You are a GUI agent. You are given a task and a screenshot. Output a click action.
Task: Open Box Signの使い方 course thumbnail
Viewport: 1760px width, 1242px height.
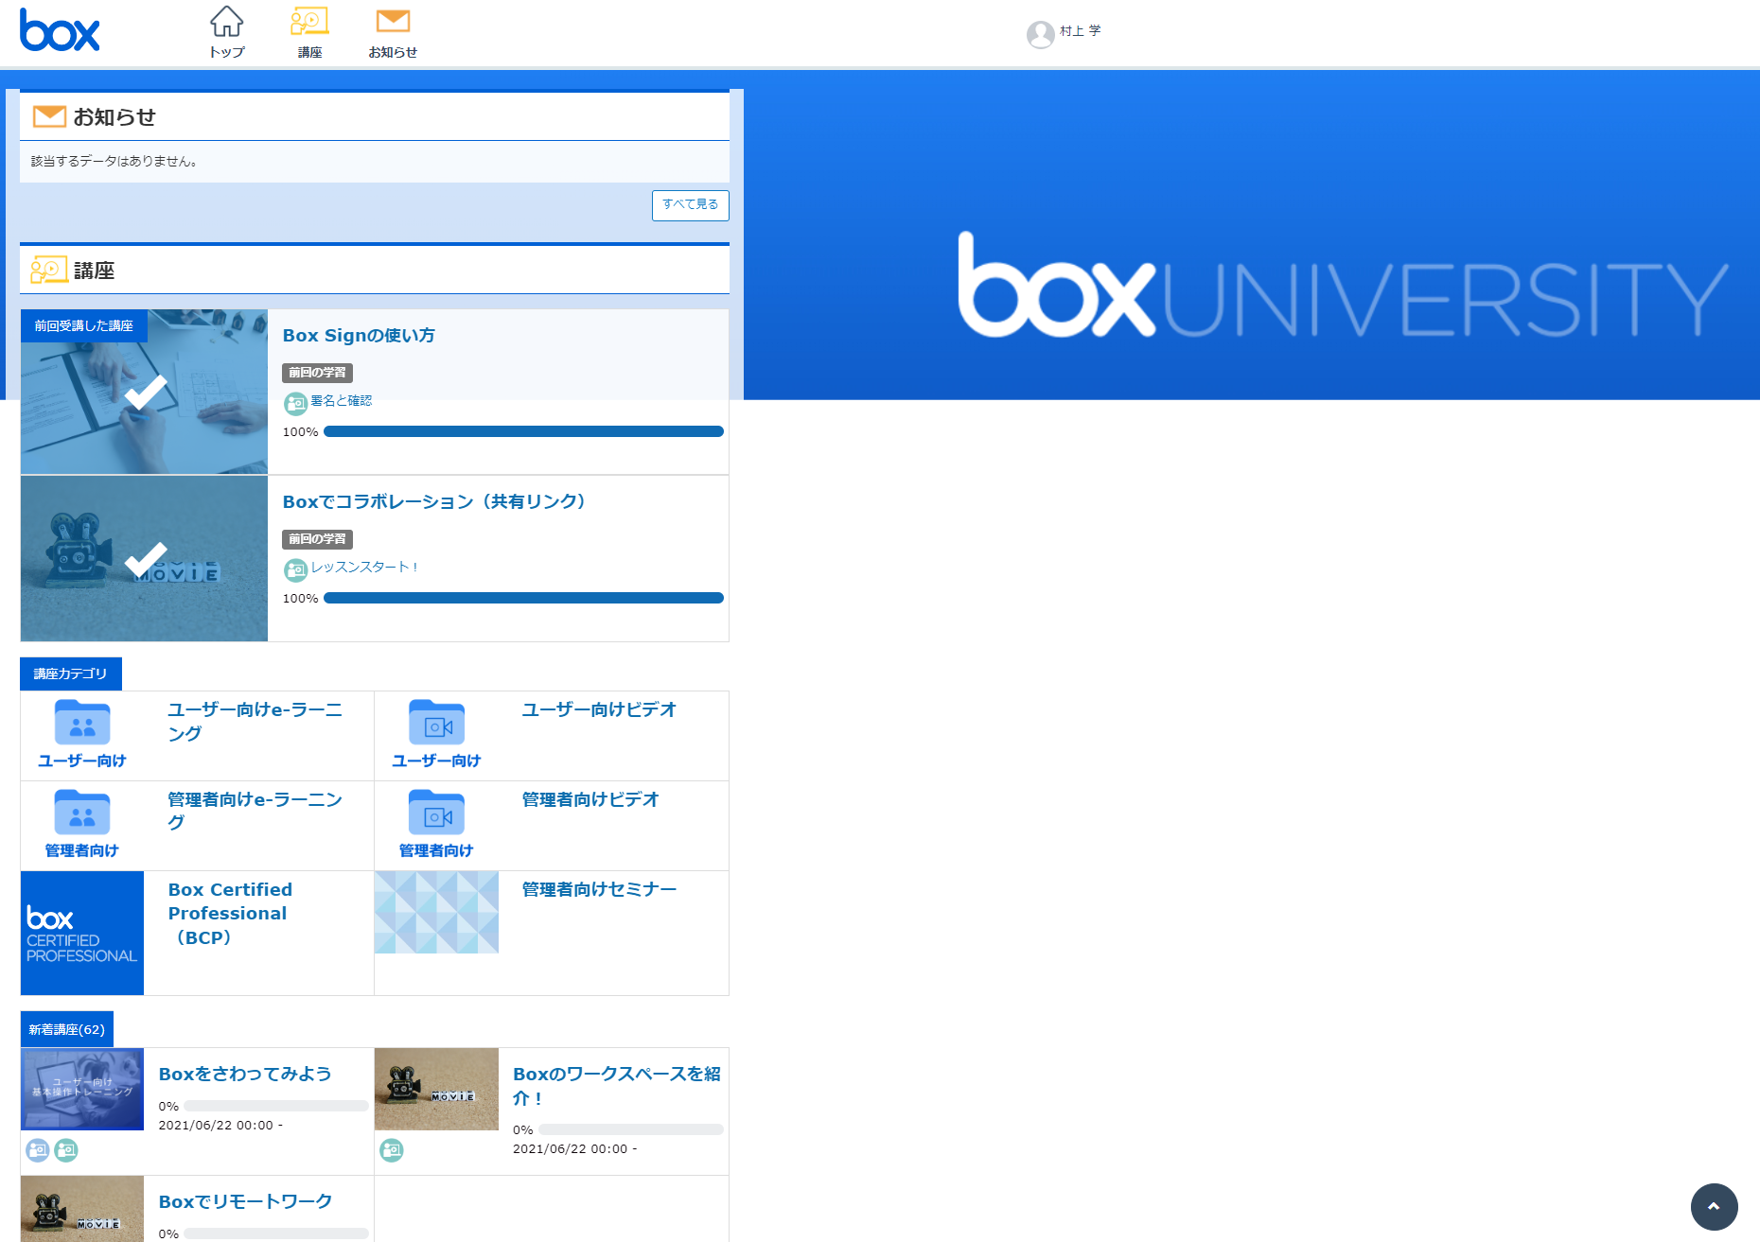tap(144, 392)
